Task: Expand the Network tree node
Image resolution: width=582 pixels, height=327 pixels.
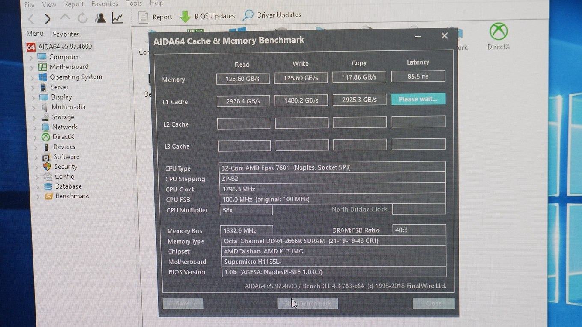Action: [35, 128]
